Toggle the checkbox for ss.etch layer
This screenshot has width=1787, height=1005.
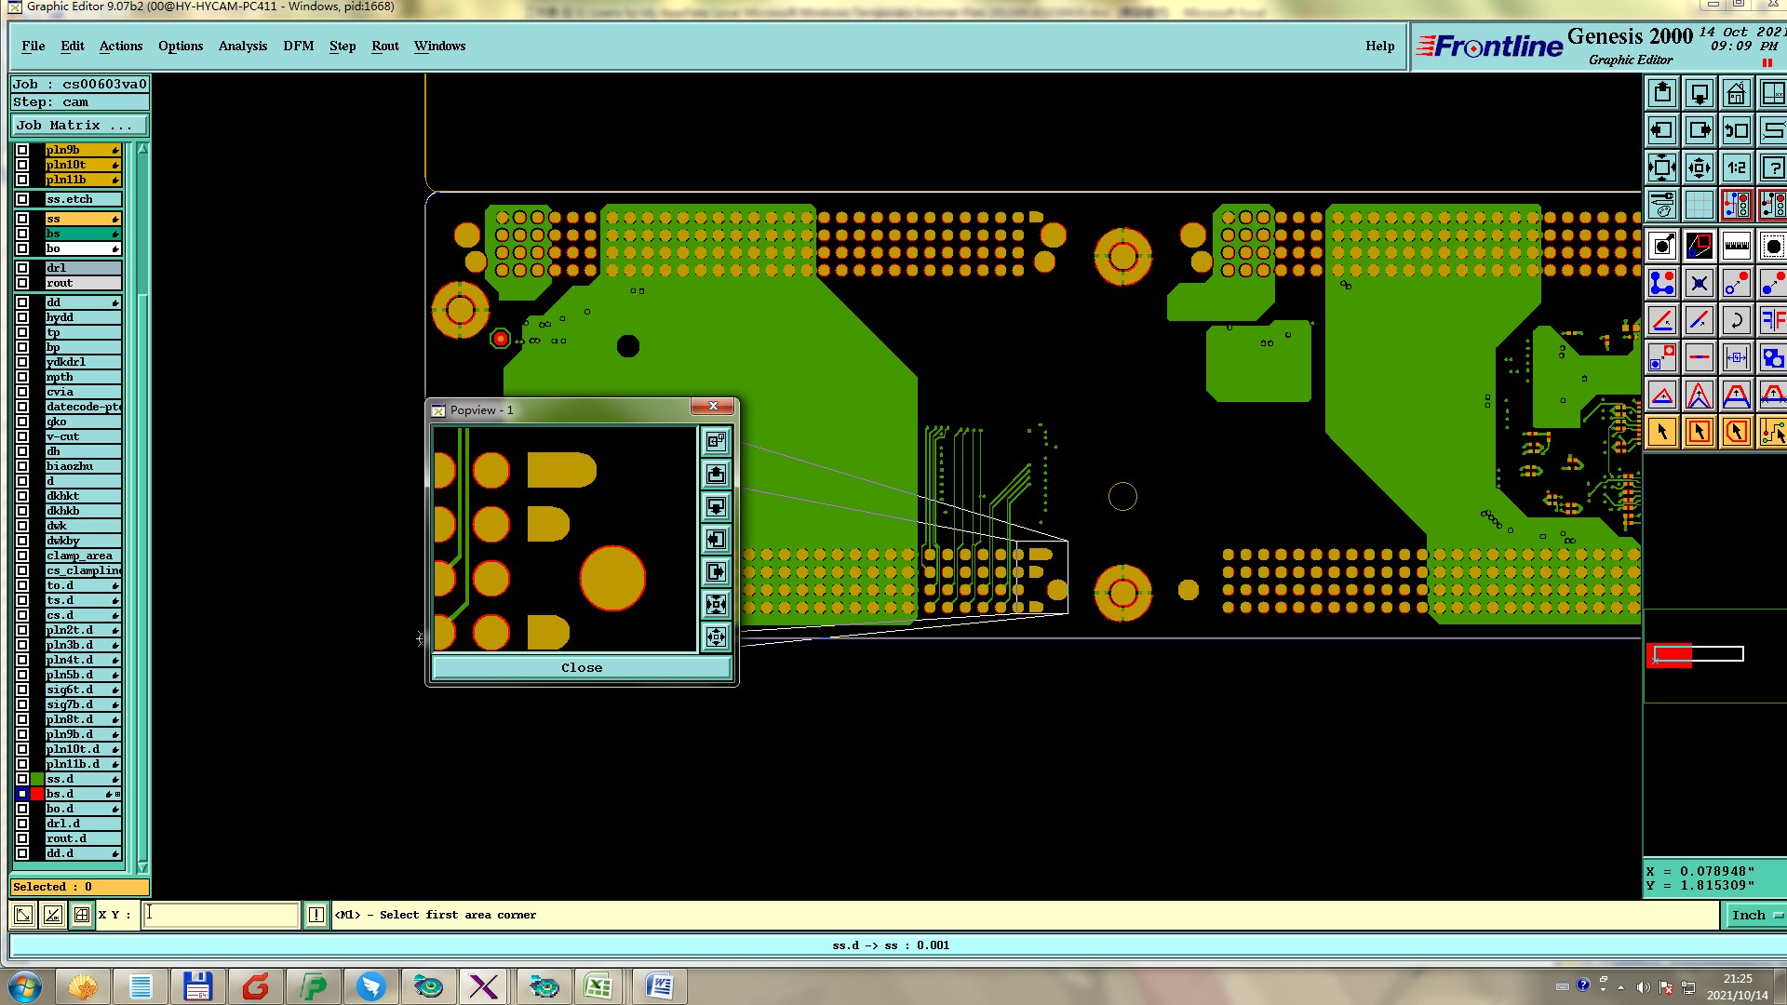point(22,199)
